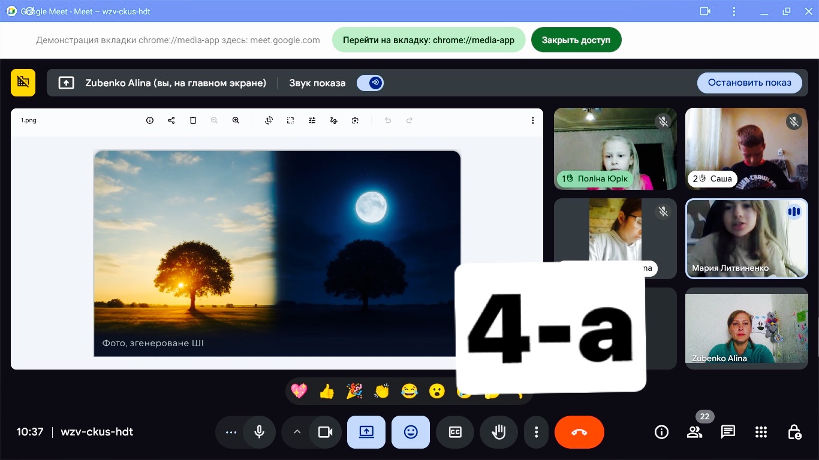The image size is (819, 460).
Task: Open the microphone settings three-dot menu
Action: click(231, 432)
